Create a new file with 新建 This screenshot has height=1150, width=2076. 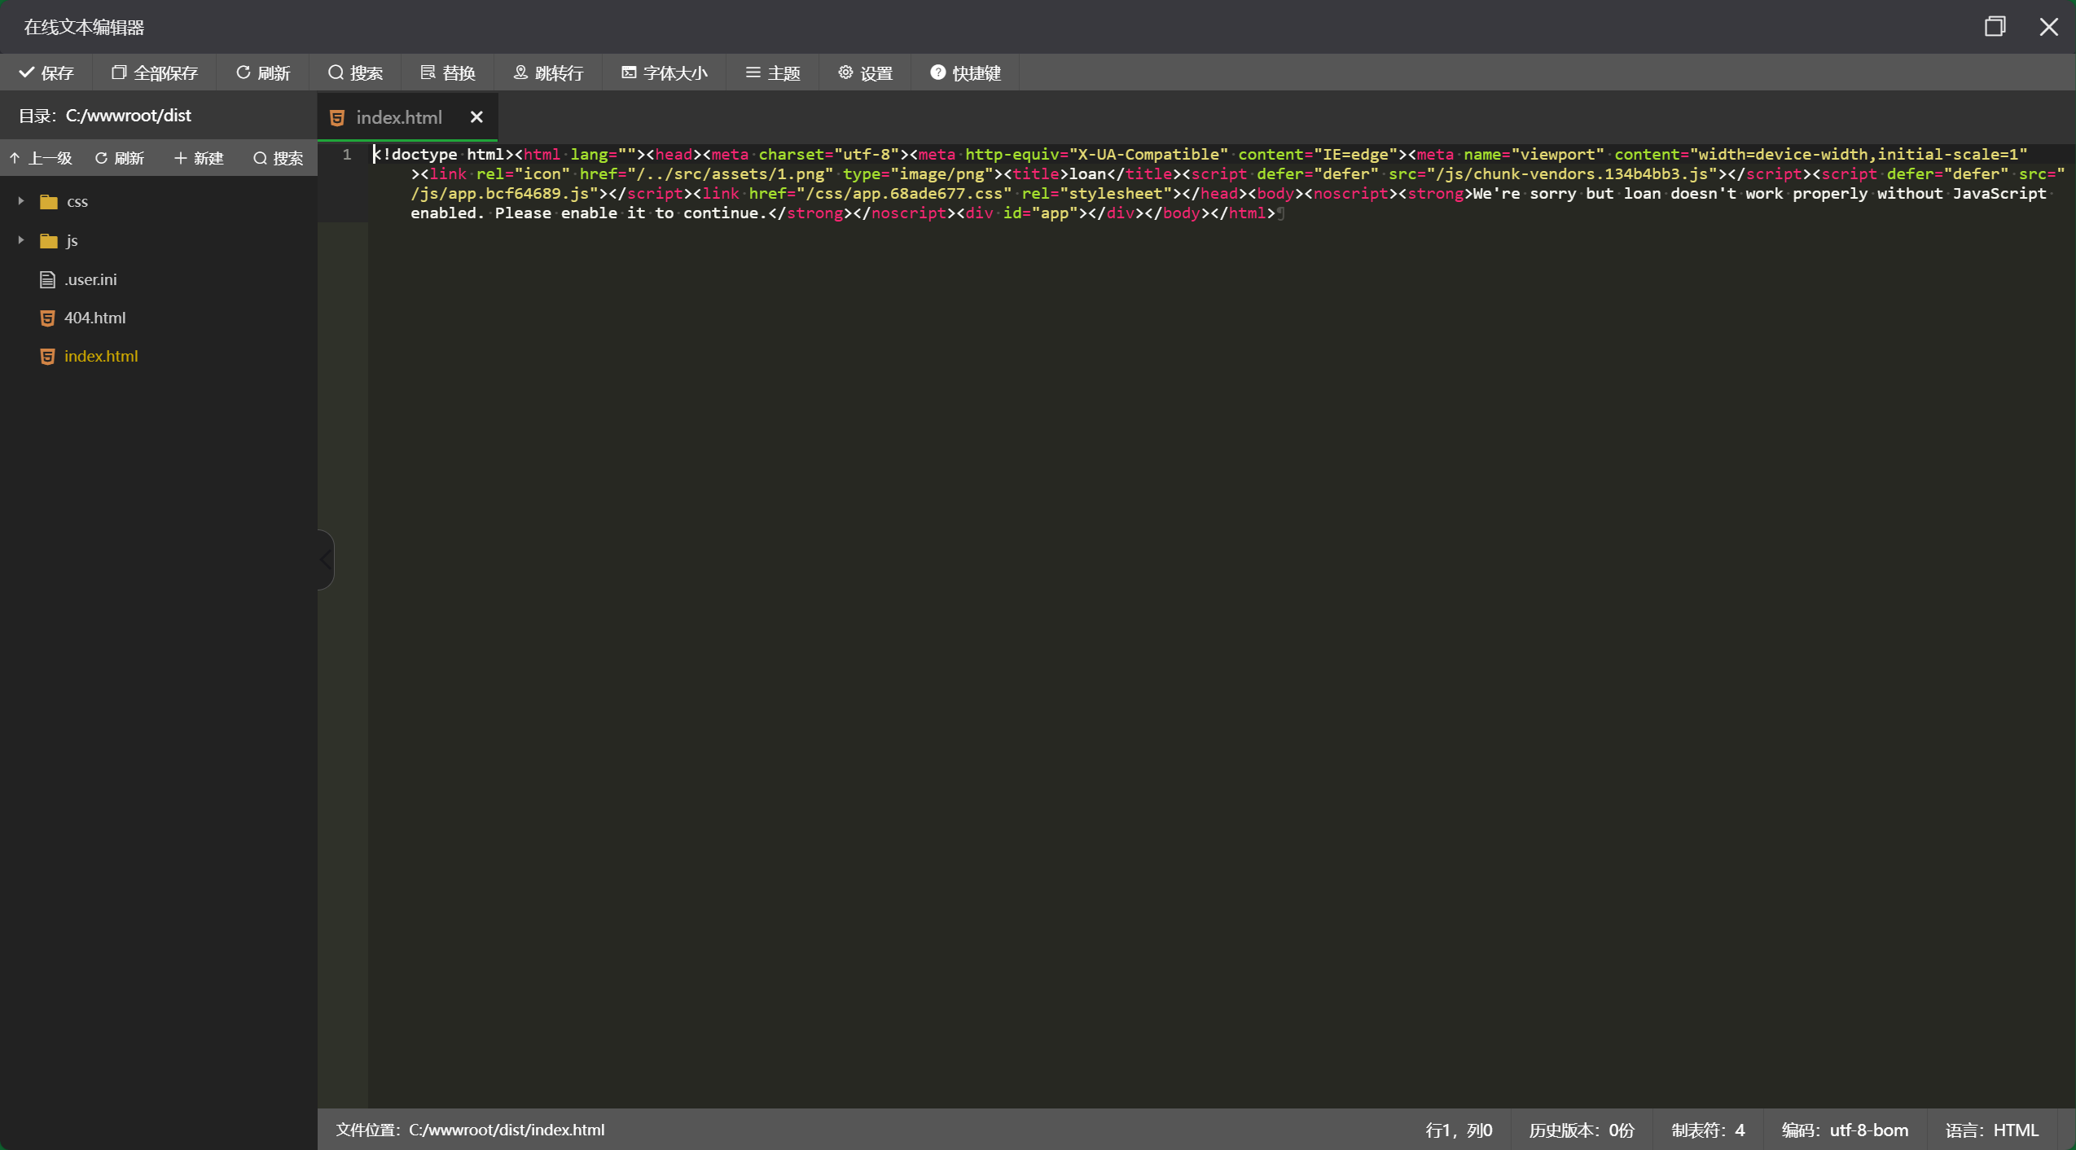tap(199, 158)
